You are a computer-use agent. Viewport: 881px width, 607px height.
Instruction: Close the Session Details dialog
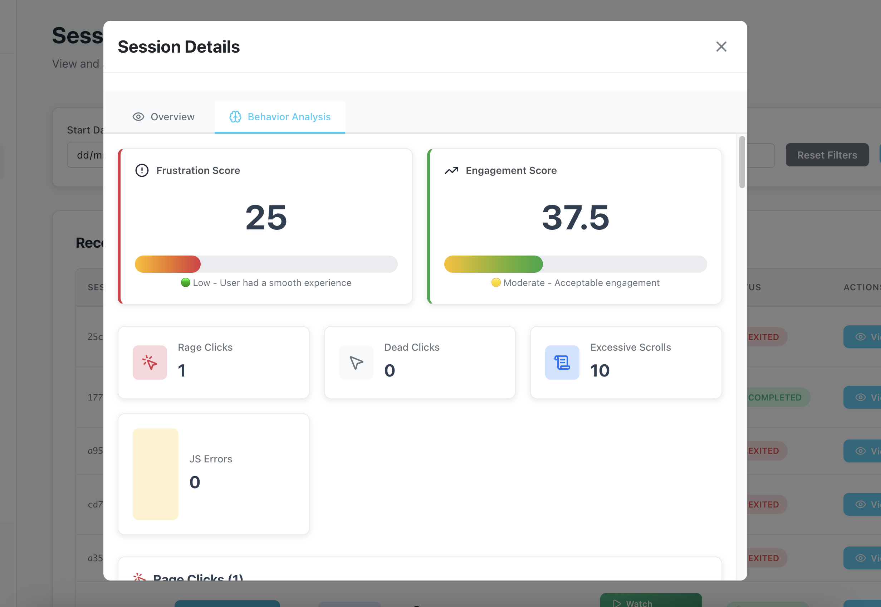(x=721, y=47)
